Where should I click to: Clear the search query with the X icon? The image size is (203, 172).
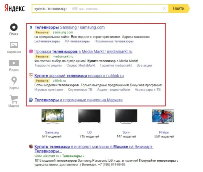pos(164,8)
